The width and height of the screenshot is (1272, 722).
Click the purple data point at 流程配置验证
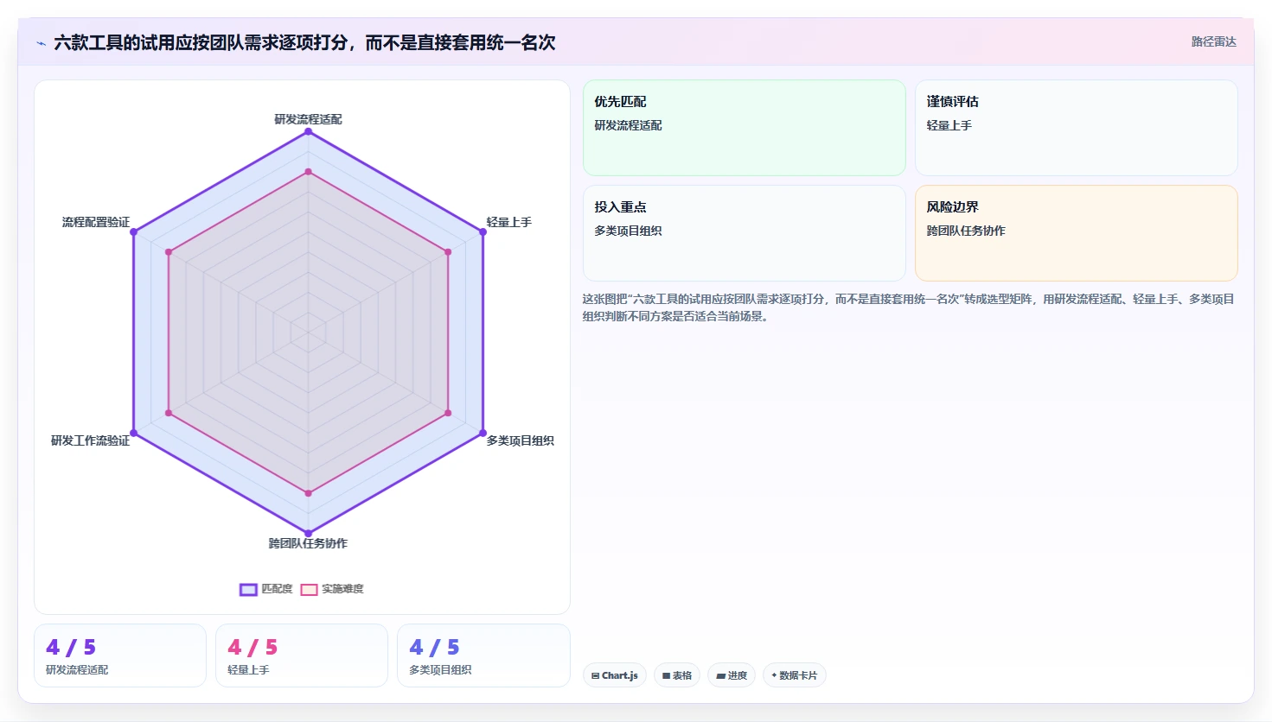pyautogui.click(x=133, y=231)
